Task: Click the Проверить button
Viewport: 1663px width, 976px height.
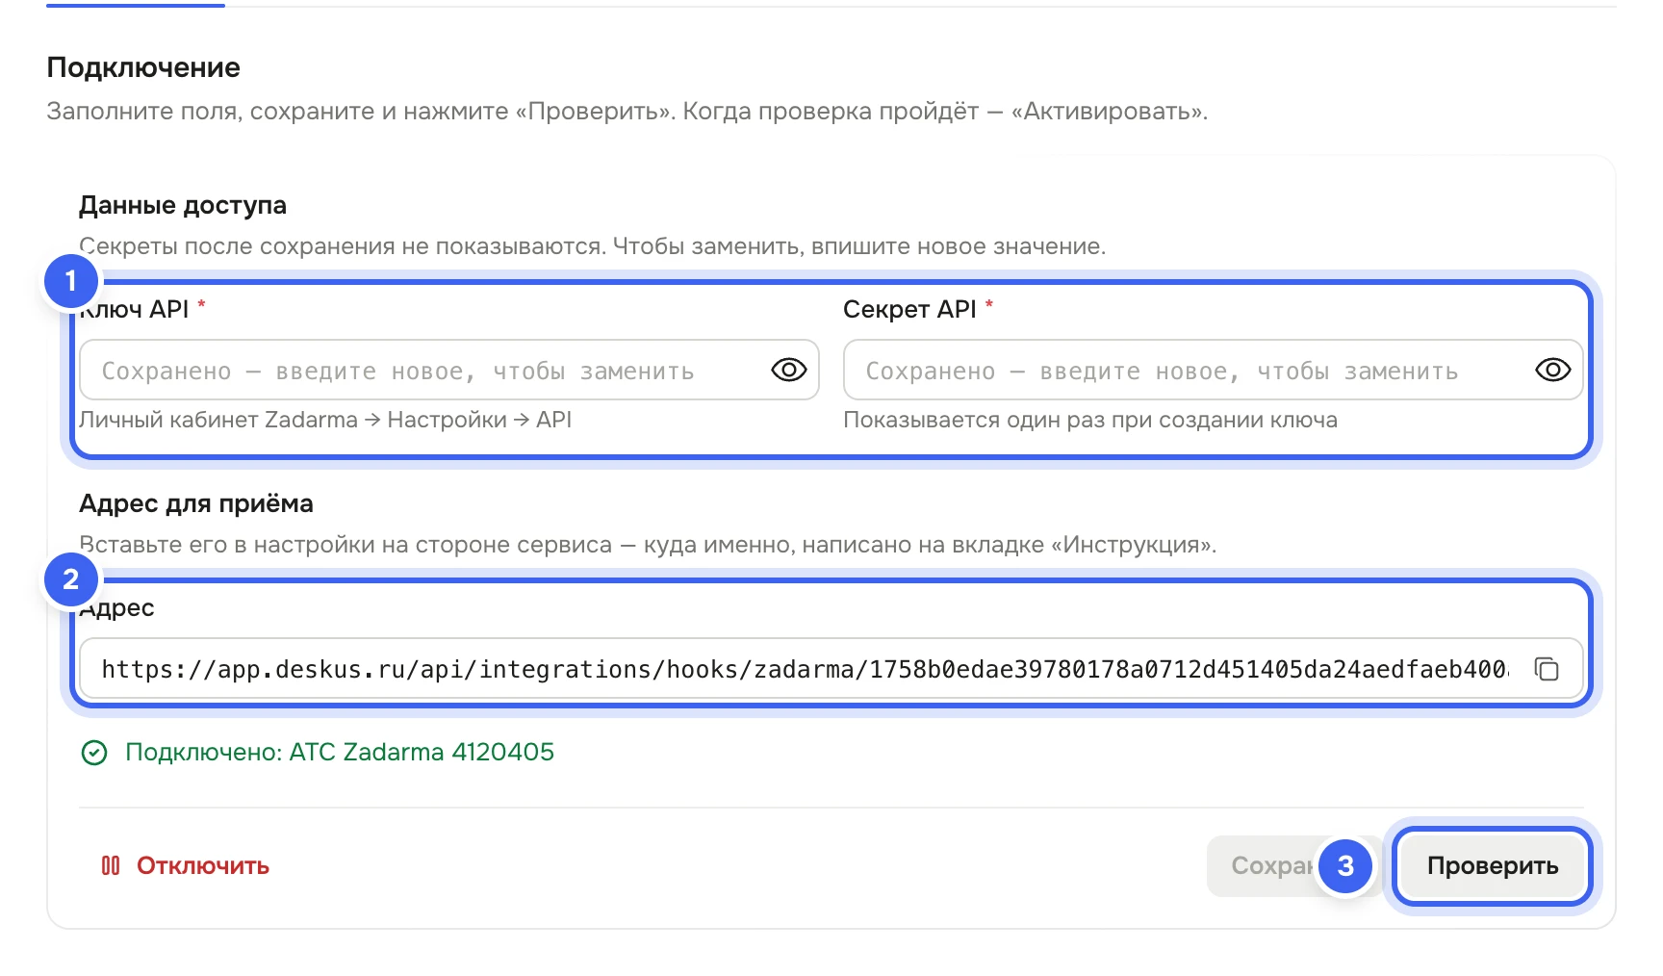Action: tap(1493, 865)
